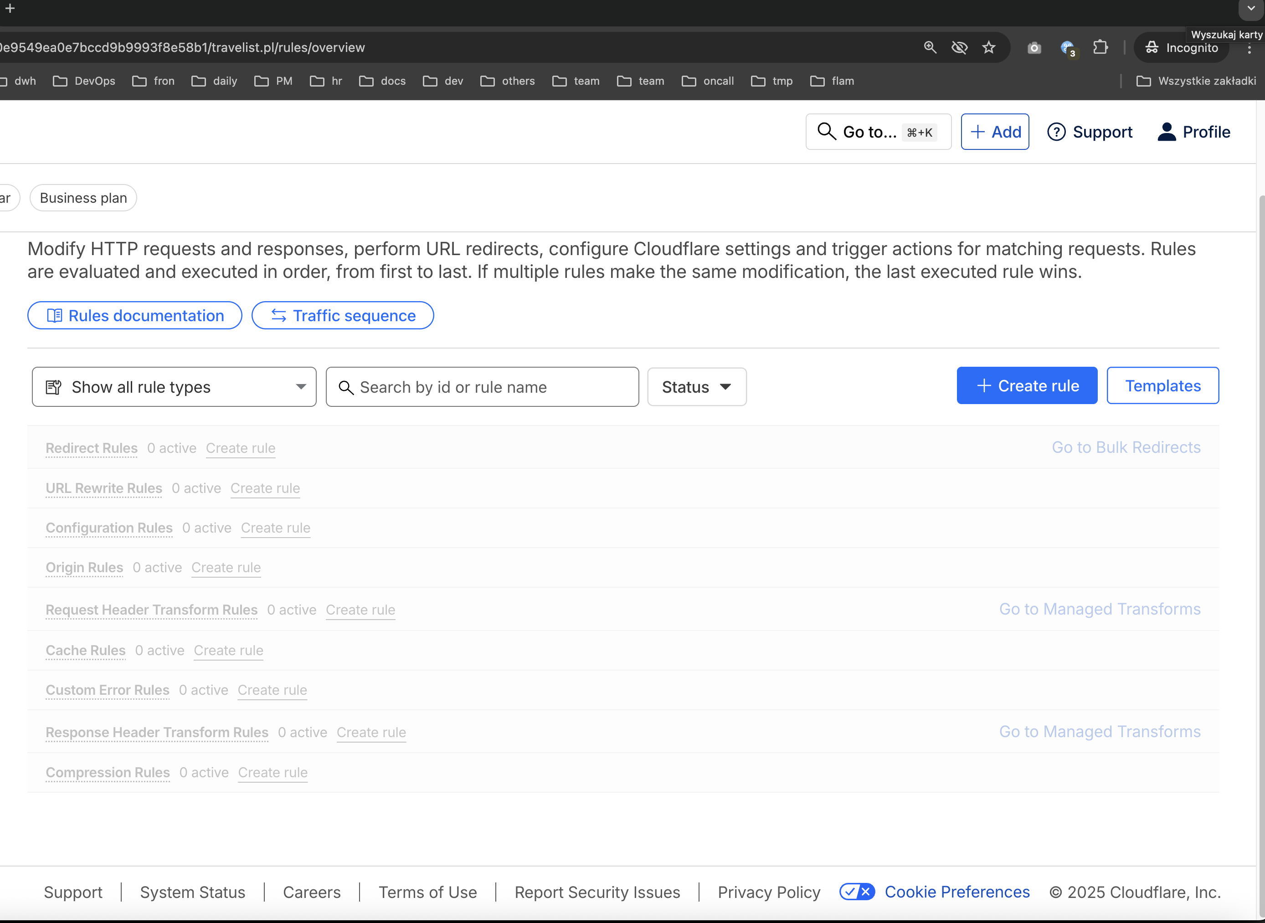Open Go to quick search box

[x=878, y=132]
